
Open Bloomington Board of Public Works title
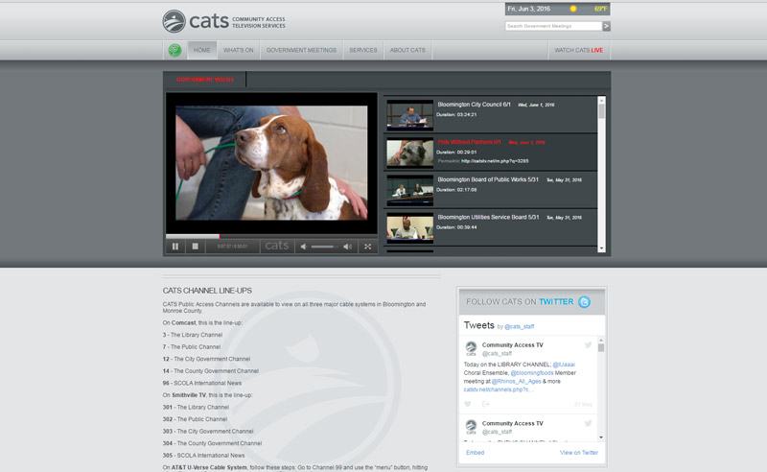click(x=488, y=179)
